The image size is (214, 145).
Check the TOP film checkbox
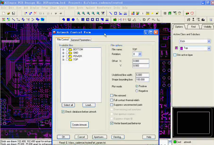coord(67,60)
